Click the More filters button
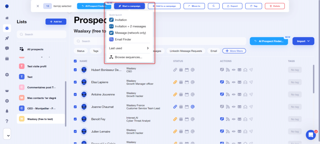 pos(234,51)
